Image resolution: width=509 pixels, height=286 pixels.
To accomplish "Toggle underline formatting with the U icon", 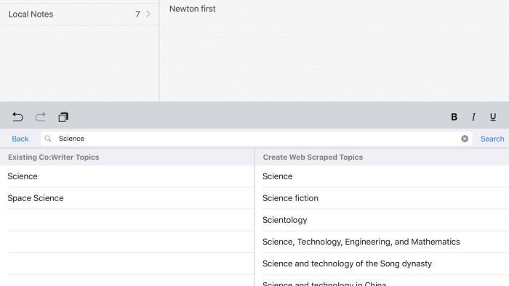I will [493, 117].
